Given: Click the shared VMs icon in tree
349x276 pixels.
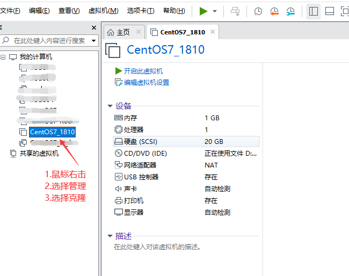Looking at the screenshot, I should [13, 154].
